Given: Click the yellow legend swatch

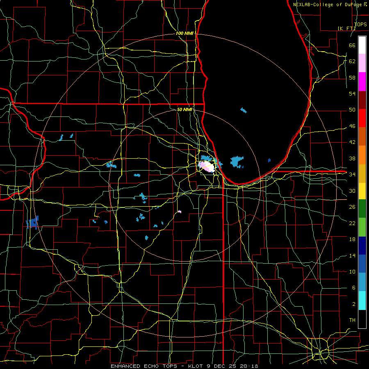Looking at the screenshot, I should tap(362, 191).
